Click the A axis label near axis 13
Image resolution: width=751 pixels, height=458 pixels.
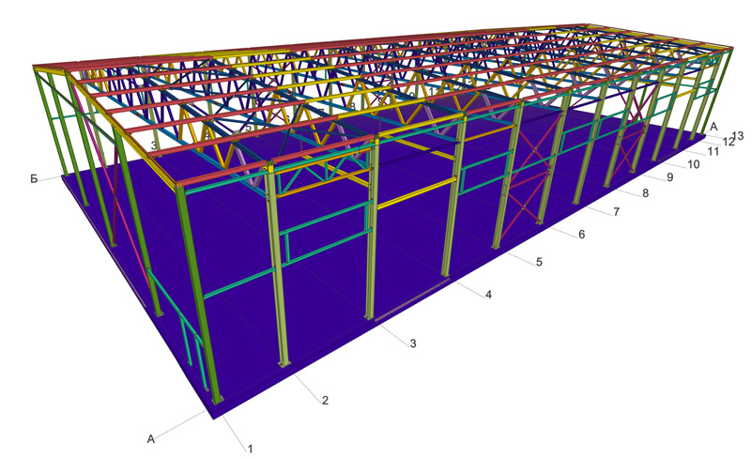click(x=713, y=127)
